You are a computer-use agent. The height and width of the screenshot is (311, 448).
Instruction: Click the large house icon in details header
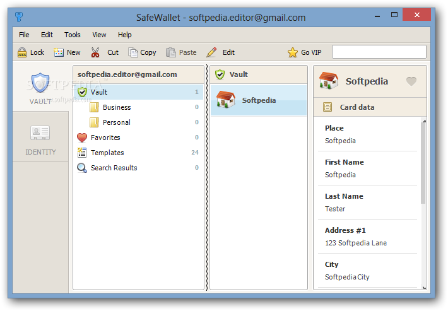[329, 81]
